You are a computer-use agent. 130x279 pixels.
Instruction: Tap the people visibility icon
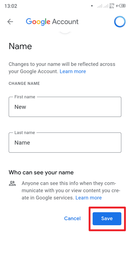13,183
